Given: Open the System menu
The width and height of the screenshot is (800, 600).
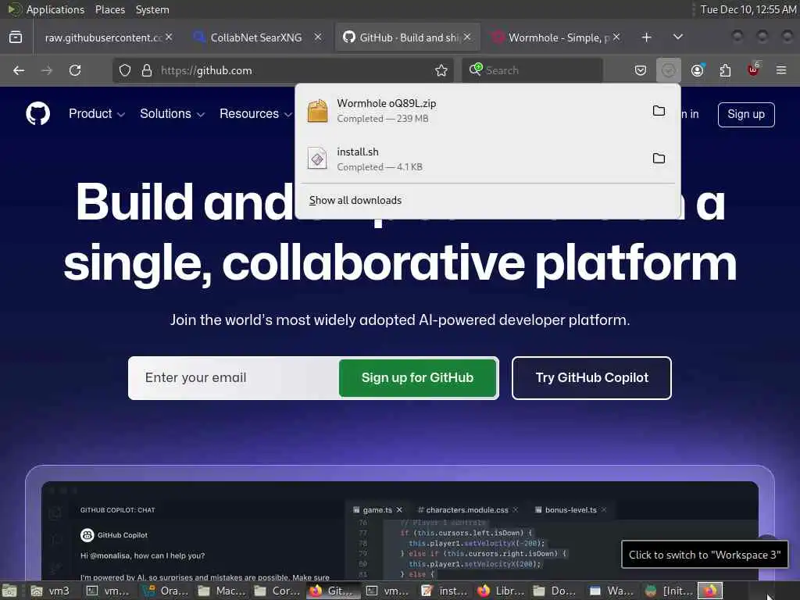Looking at the screenshot, I should point(152,9).
